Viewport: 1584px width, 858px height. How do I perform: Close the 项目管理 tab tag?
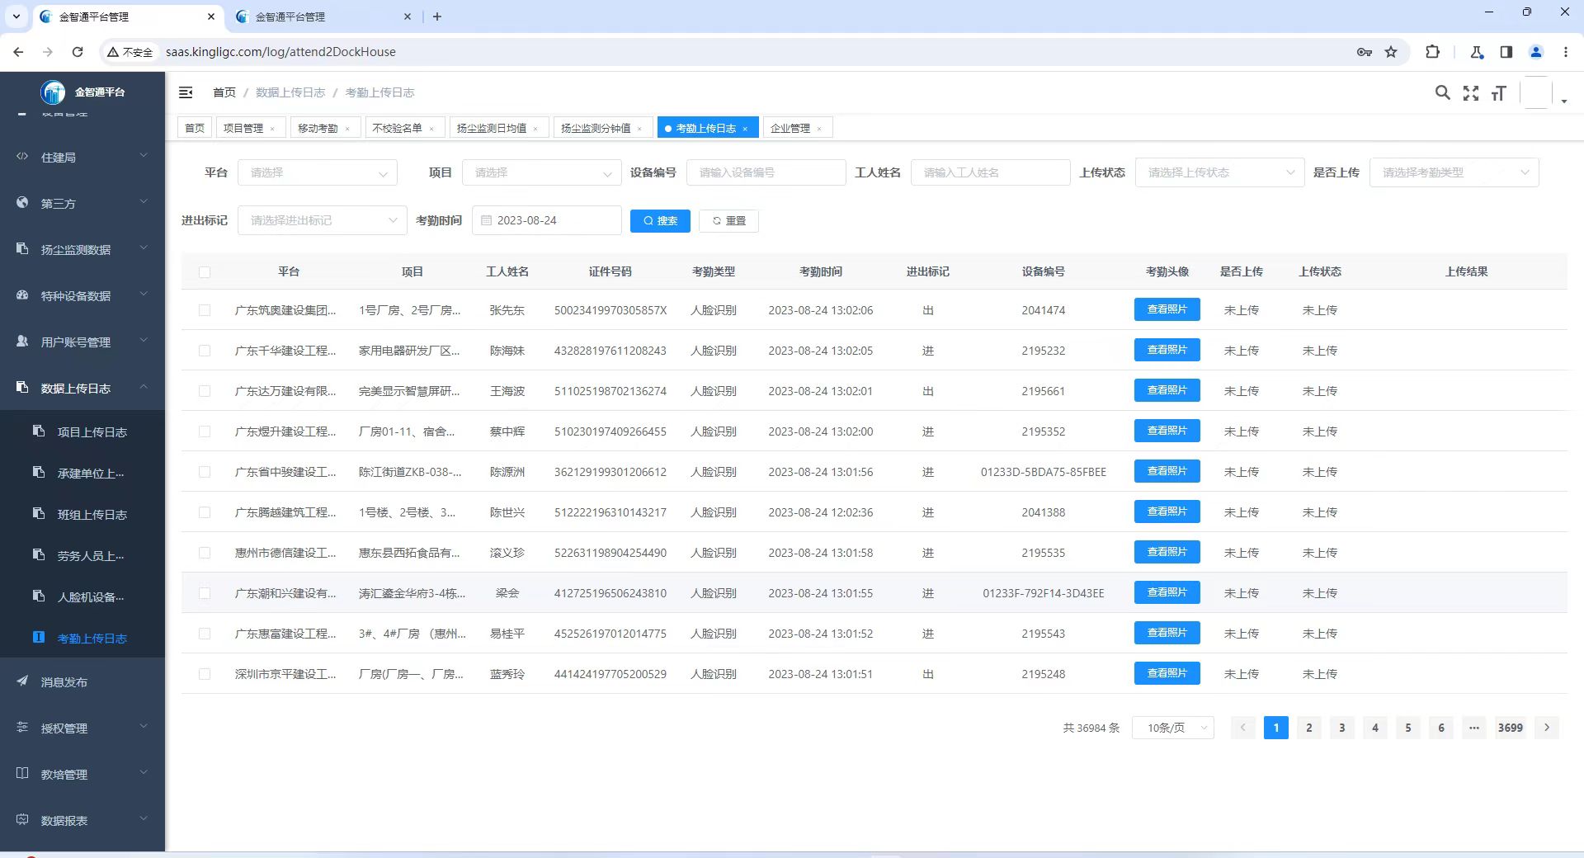point(272,129)
